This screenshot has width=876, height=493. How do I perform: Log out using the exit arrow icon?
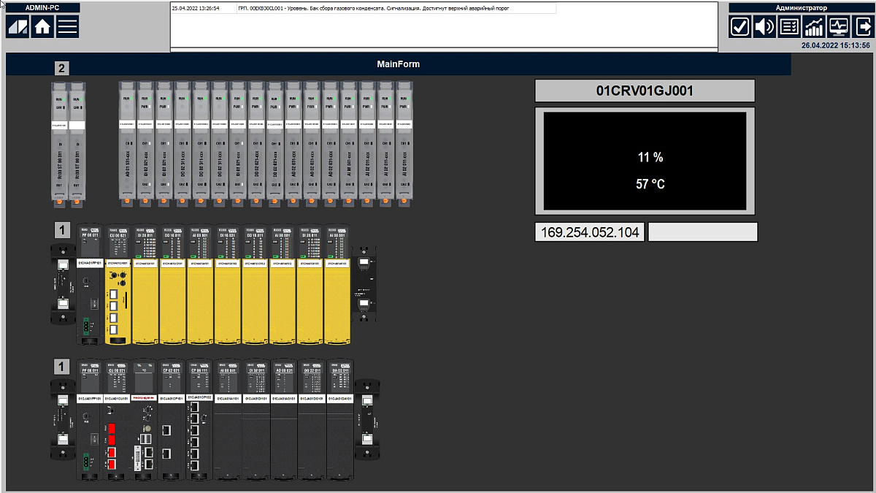pyautogui.click(x=863, y=27)
